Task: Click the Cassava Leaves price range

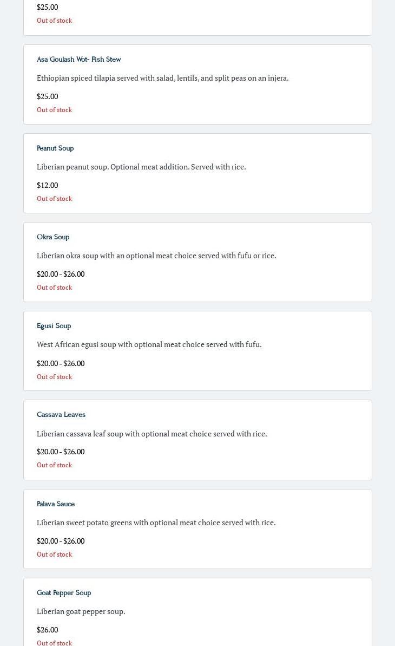Action: tap(61, 452)
